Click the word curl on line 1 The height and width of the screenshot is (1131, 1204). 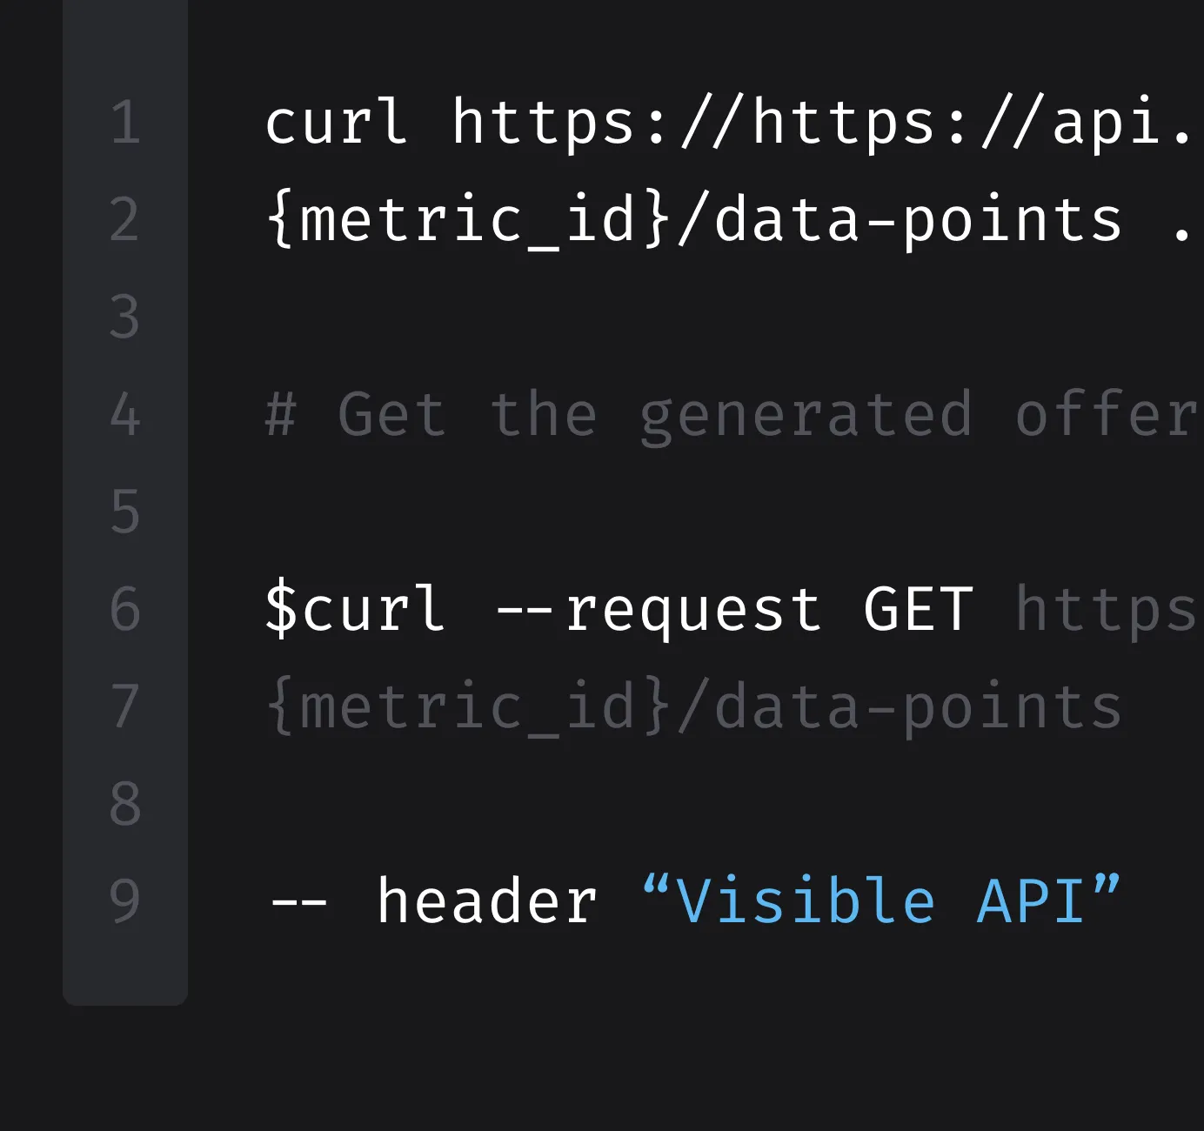(x=336, y=123)
